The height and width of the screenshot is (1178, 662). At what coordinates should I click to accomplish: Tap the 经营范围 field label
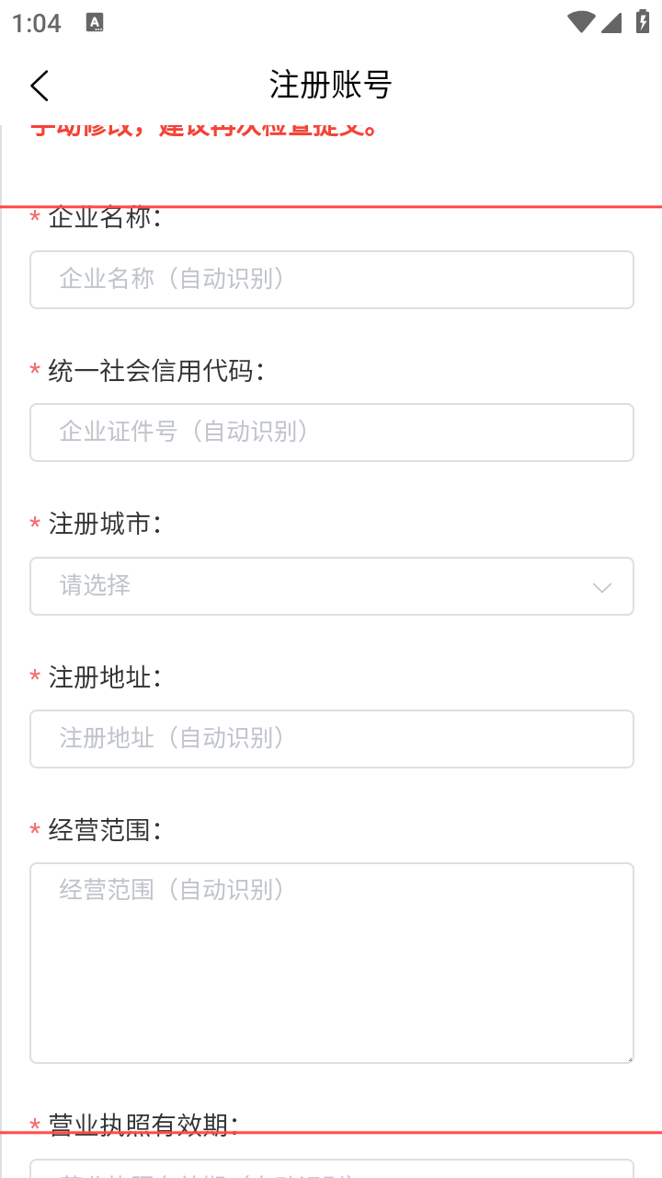(x=105, y=830)
